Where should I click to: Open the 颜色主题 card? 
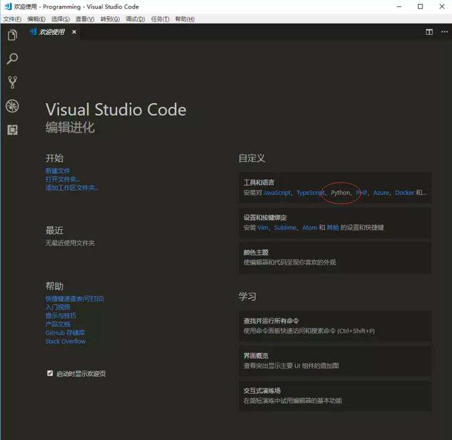click(335, 257)
